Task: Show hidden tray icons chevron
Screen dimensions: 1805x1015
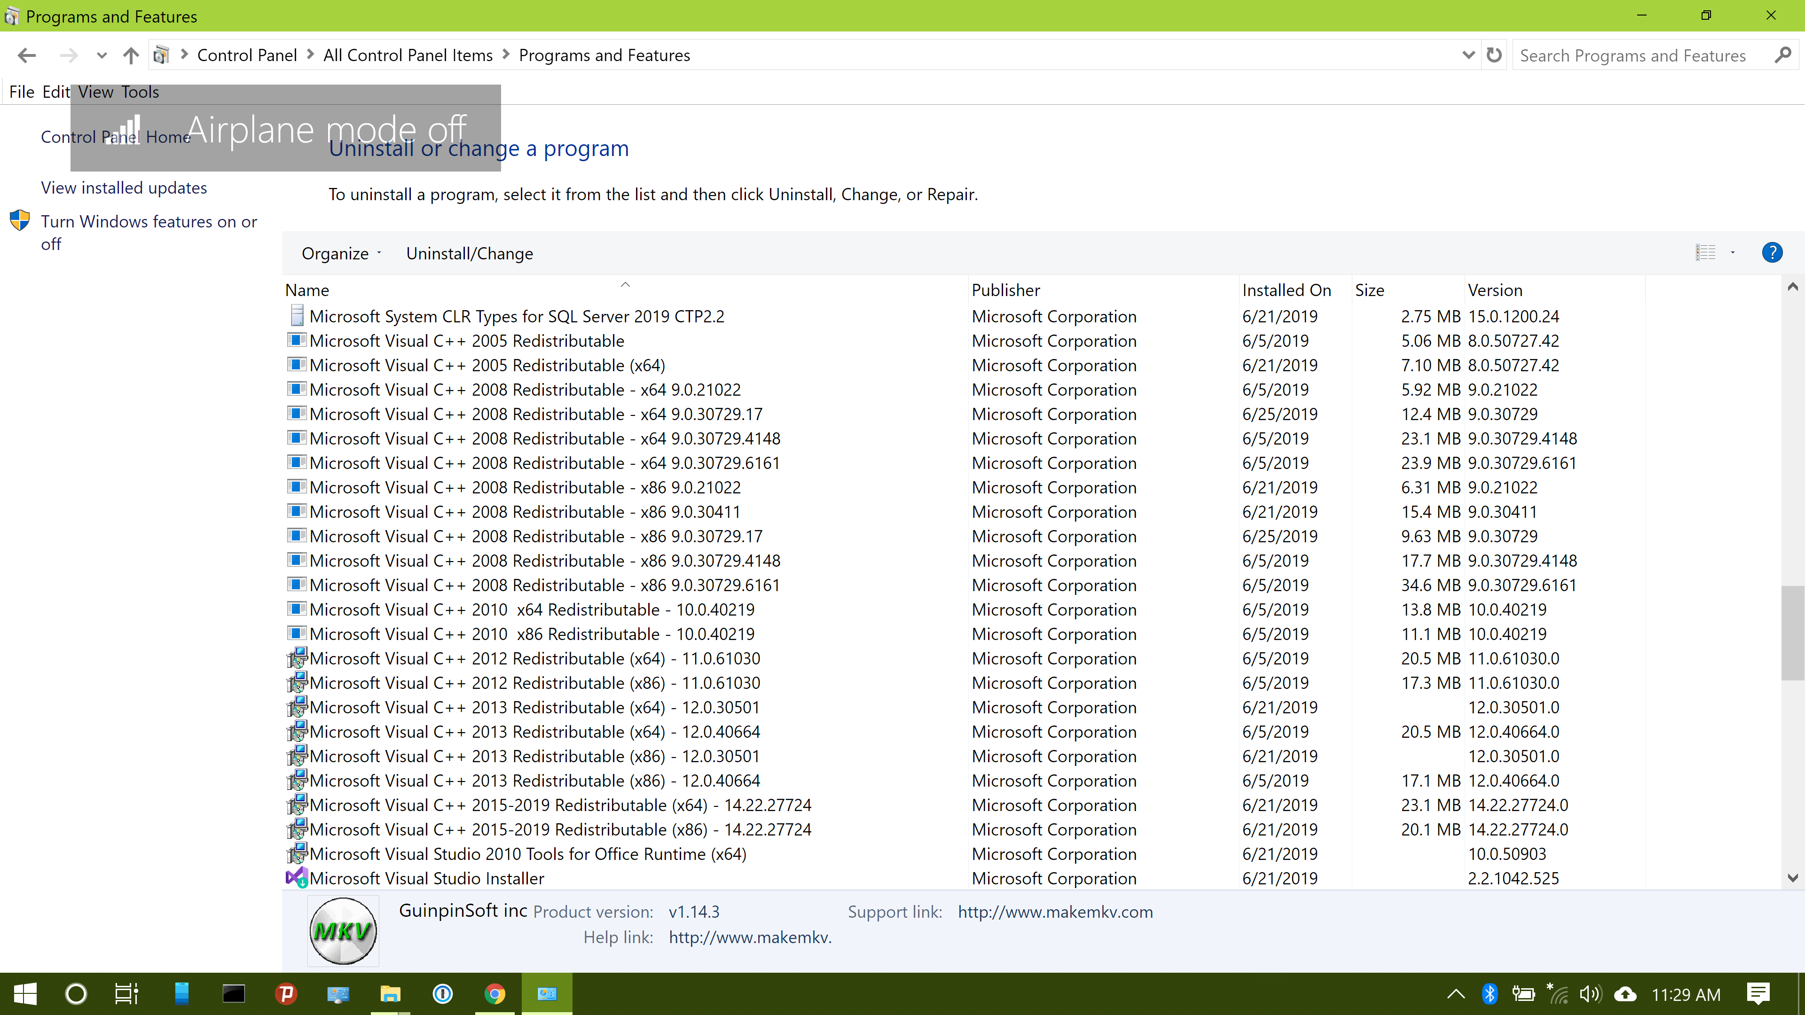Action: click(x=1456, y=993)
